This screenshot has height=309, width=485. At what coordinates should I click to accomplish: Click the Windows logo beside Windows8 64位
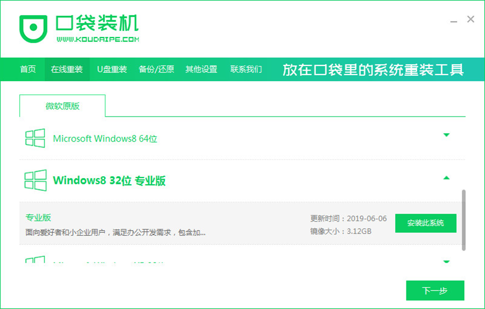35,138
